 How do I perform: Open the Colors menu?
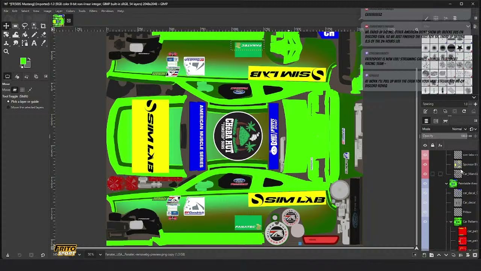[x=70, y=11]
